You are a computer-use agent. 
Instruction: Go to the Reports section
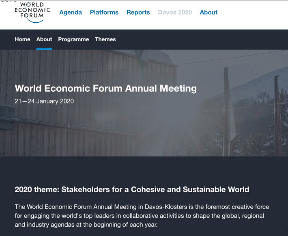pos(138,12)
